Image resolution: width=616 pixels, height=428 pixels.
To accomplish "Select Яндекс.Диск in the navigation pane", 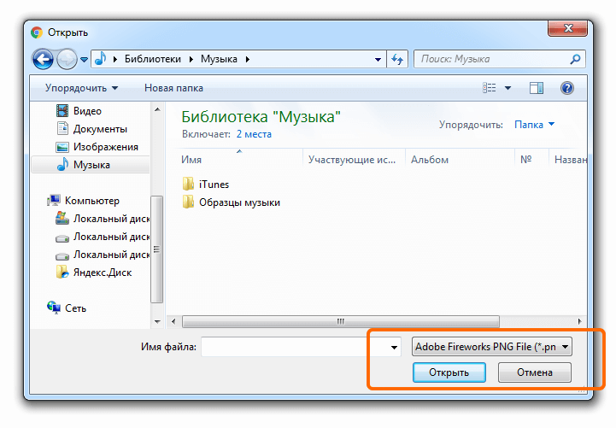I will (103, 273).
